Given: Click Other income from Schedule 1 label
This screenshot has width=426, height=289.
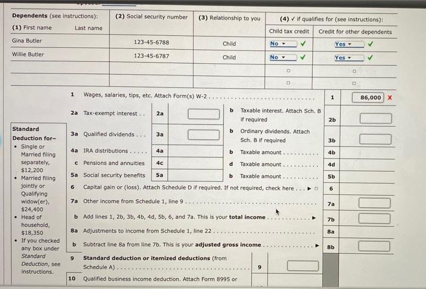Looking at the screenshot, I should 133,202.
